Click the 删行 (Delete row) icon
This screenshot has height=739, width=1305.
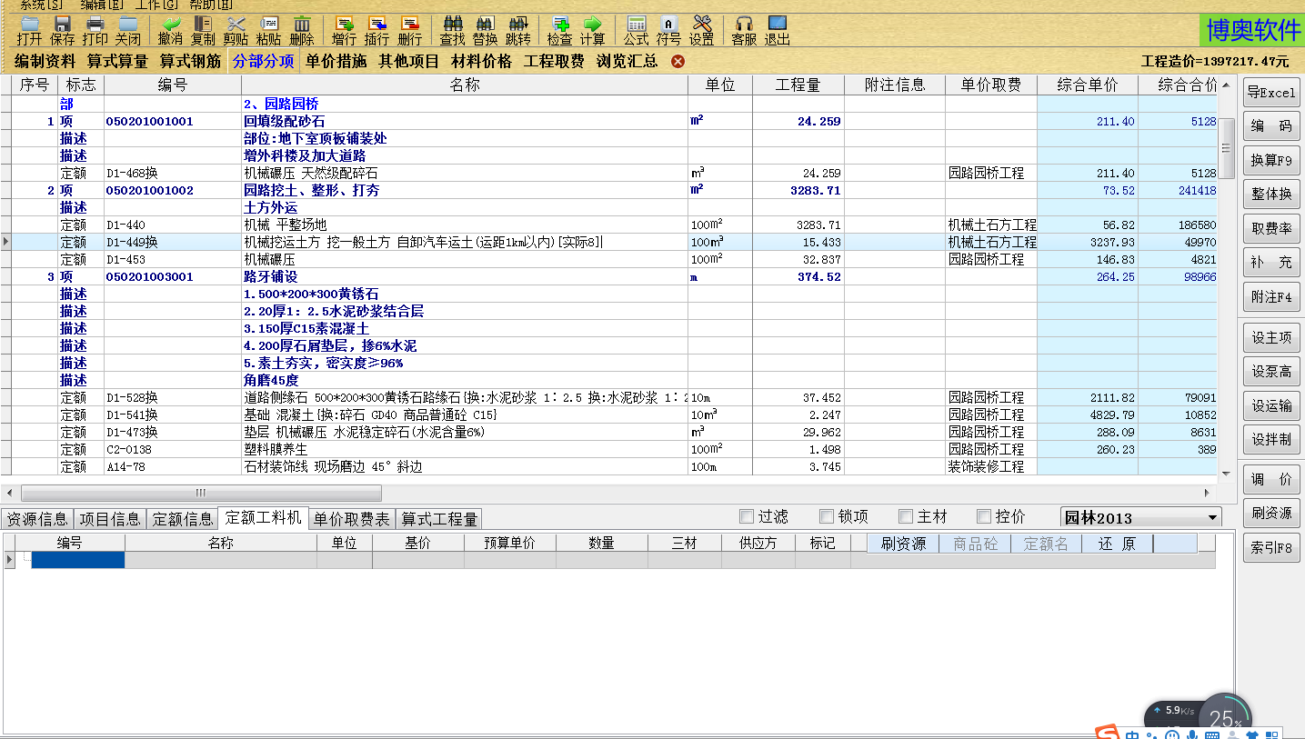pos(410,30)
